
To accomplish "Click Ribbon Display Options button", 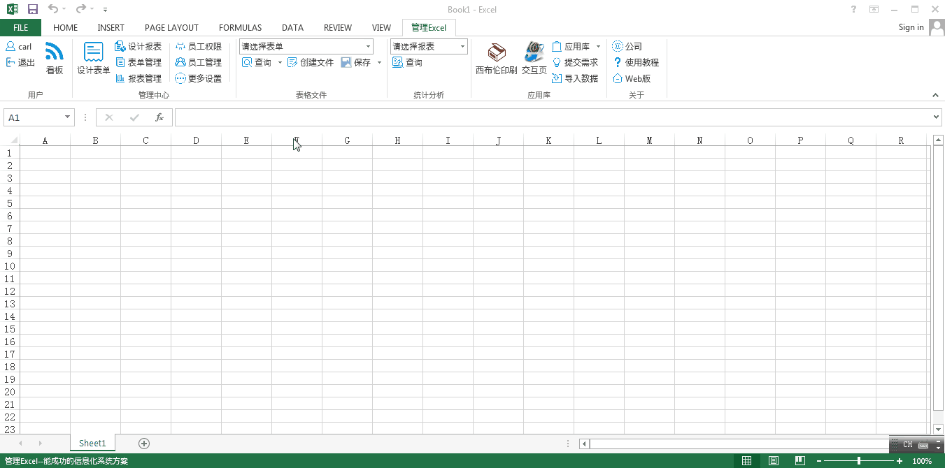I will pos(874,9).
